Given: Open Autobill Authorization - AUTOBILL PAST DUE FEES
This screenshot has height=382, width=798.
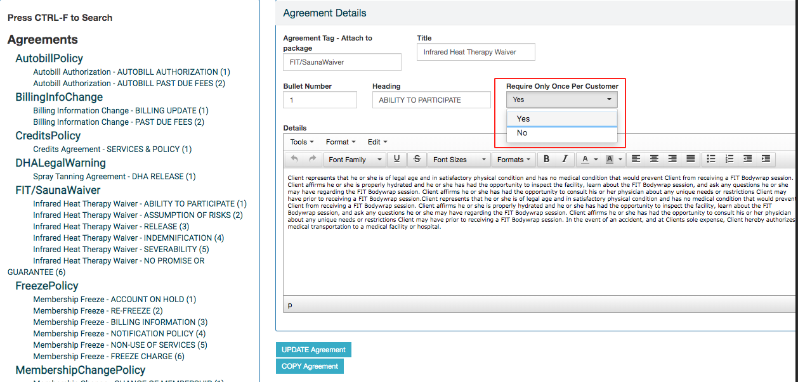Looking at the screenshot, I should pos(129,84).
